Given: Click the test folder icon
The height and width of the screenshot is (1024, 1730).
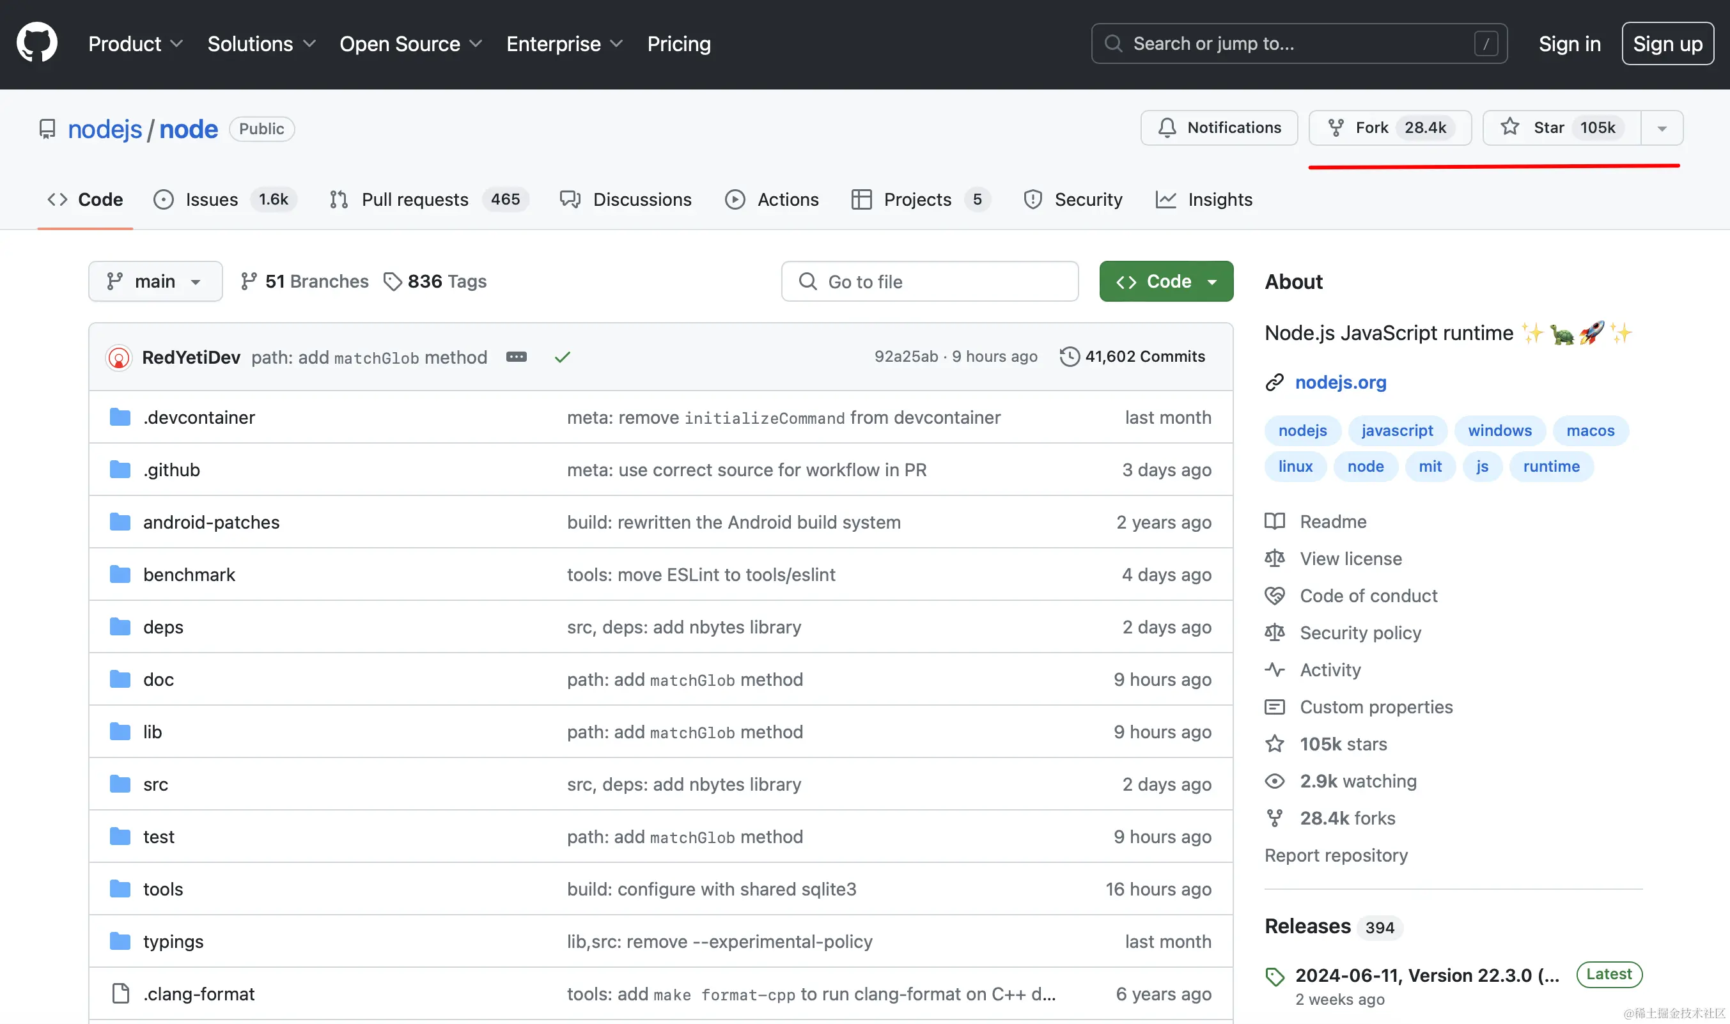Looking at the screenshot, I should [120, 836].
